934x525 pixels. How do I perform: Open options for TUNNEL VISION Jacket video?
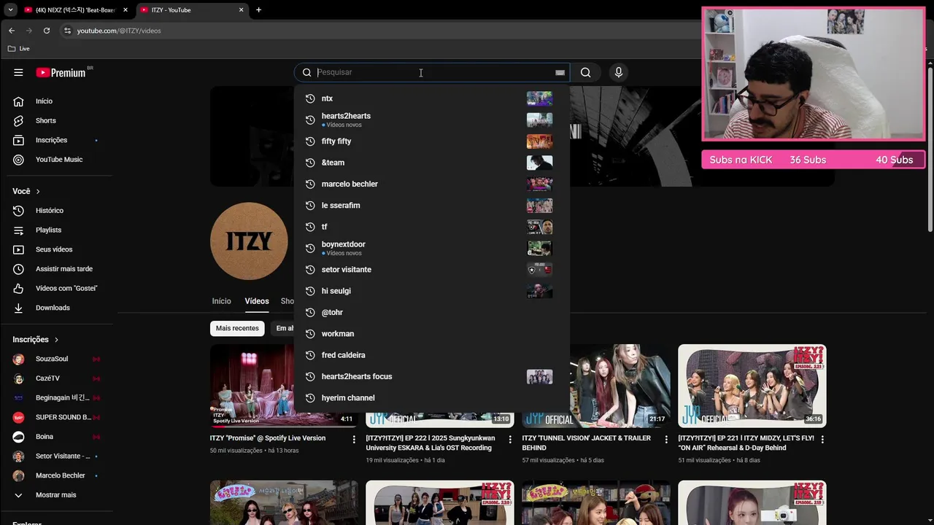[666, 440]
